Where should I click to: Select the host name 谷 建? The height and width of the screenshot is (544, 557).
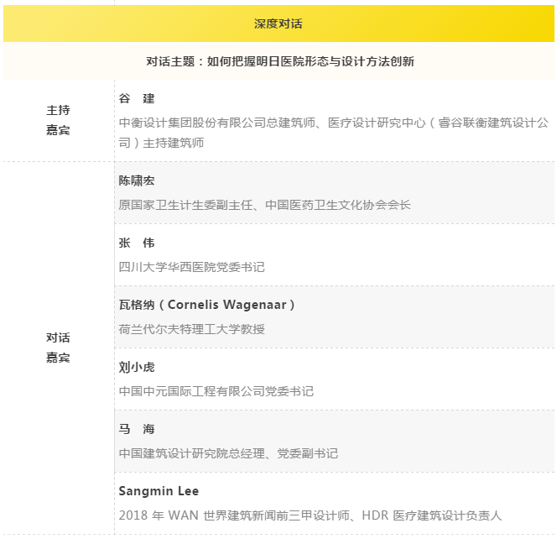coord(138,99)
